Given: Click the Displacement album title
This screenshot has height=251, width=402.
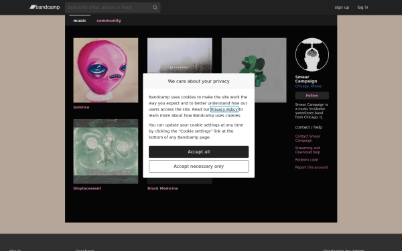Looking at the screenshot, I should pos(87,188).
